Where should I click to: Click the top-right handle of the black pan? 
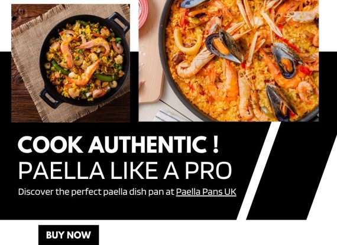(119, 22)
